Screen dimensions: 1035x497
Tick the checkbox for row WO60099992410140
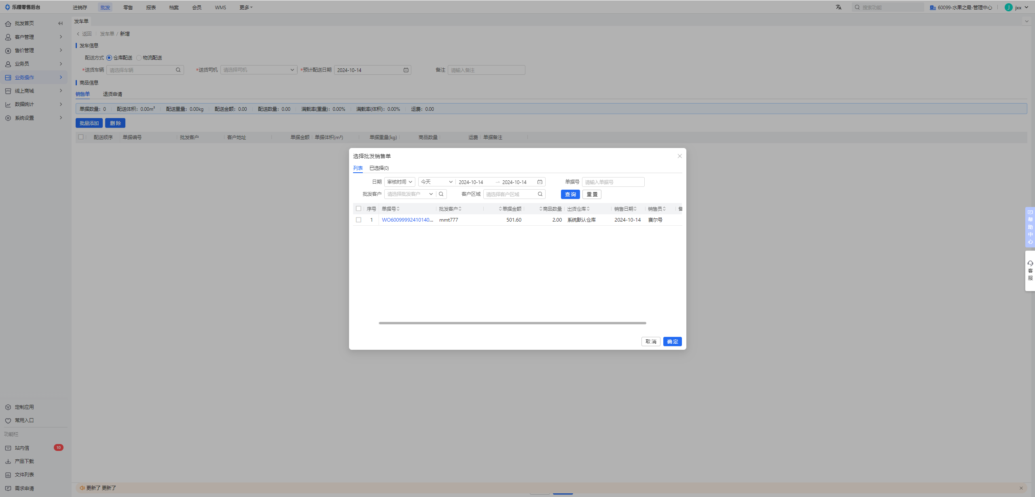[358, 220]
